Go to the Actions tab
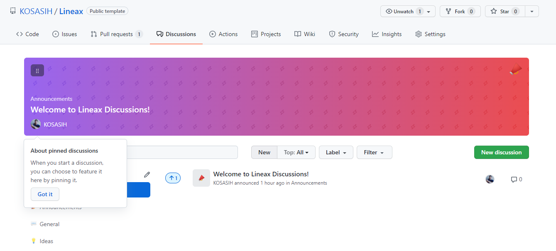This screenshot has width=556, height=251. click(223, 34)
